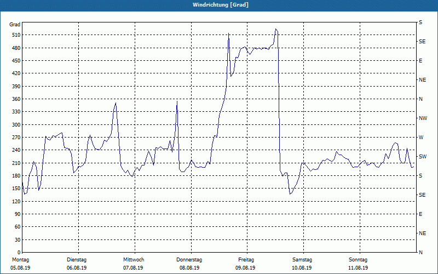Click the date 08.08.19

[x=189, y=268]
